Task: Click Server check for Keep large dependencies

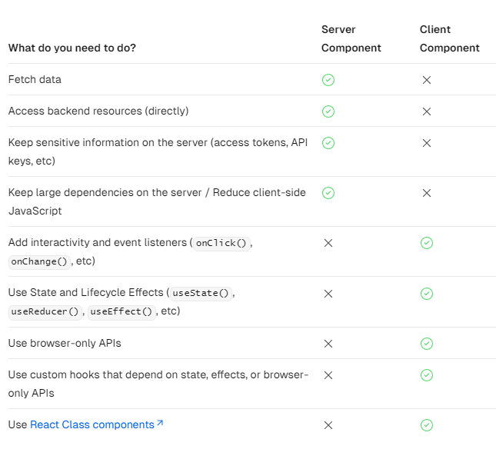Action: pyautogui.click(x=328, y=193)
